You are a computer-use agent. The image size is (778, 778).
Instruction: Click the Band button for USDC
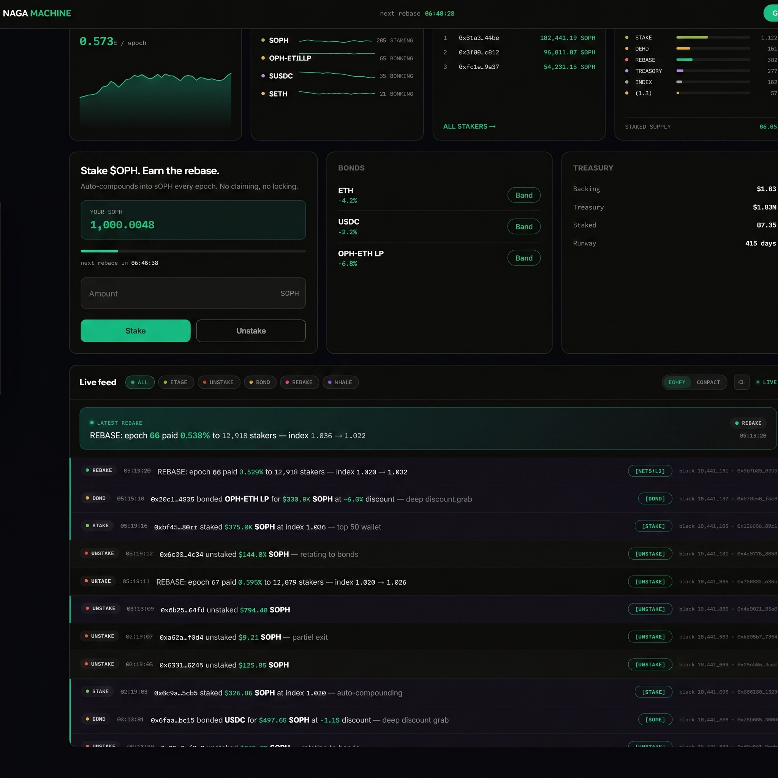[x=524, y=226]
